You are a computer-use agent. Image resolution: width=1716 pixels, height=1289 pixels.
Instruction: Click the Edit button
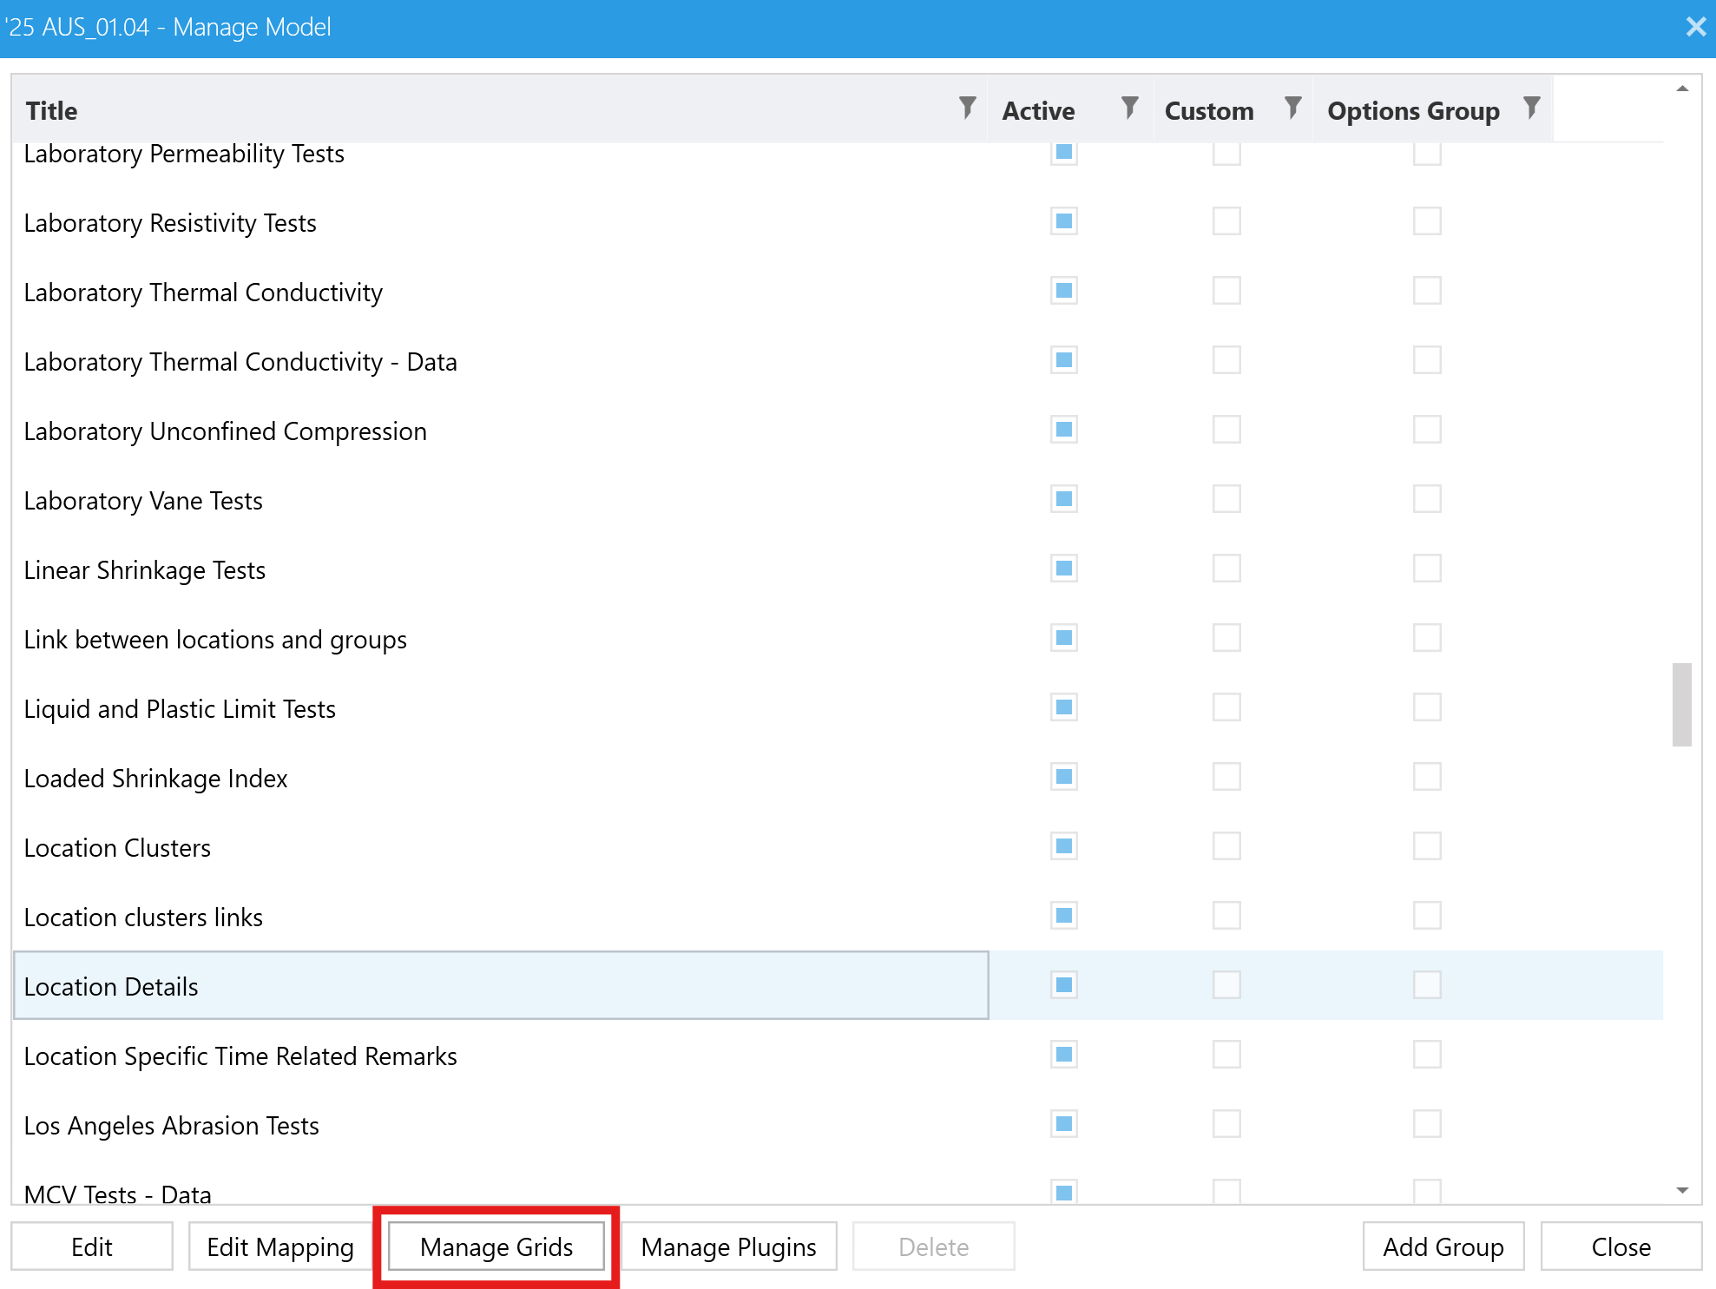(91, 1246)
